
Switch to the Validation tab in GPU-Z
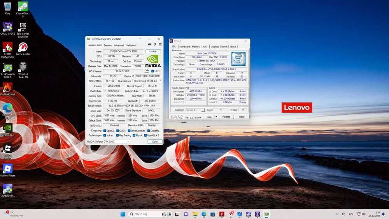(131, 46)
